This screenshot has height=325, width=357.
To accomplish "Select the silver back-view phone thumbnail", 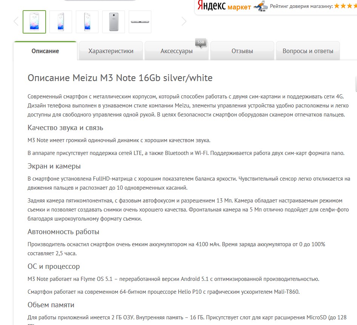I will coord(114,22).
